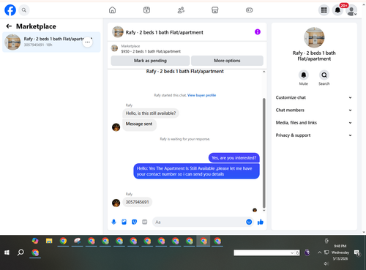Open the emoji picker smiley
This screenshot has height=270, width=366.
pyautogui.click(x=249, y=222)
